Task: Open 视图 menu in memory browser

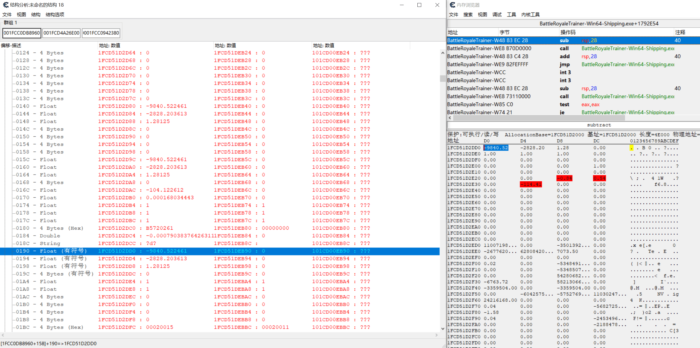Action: [482, 14]
